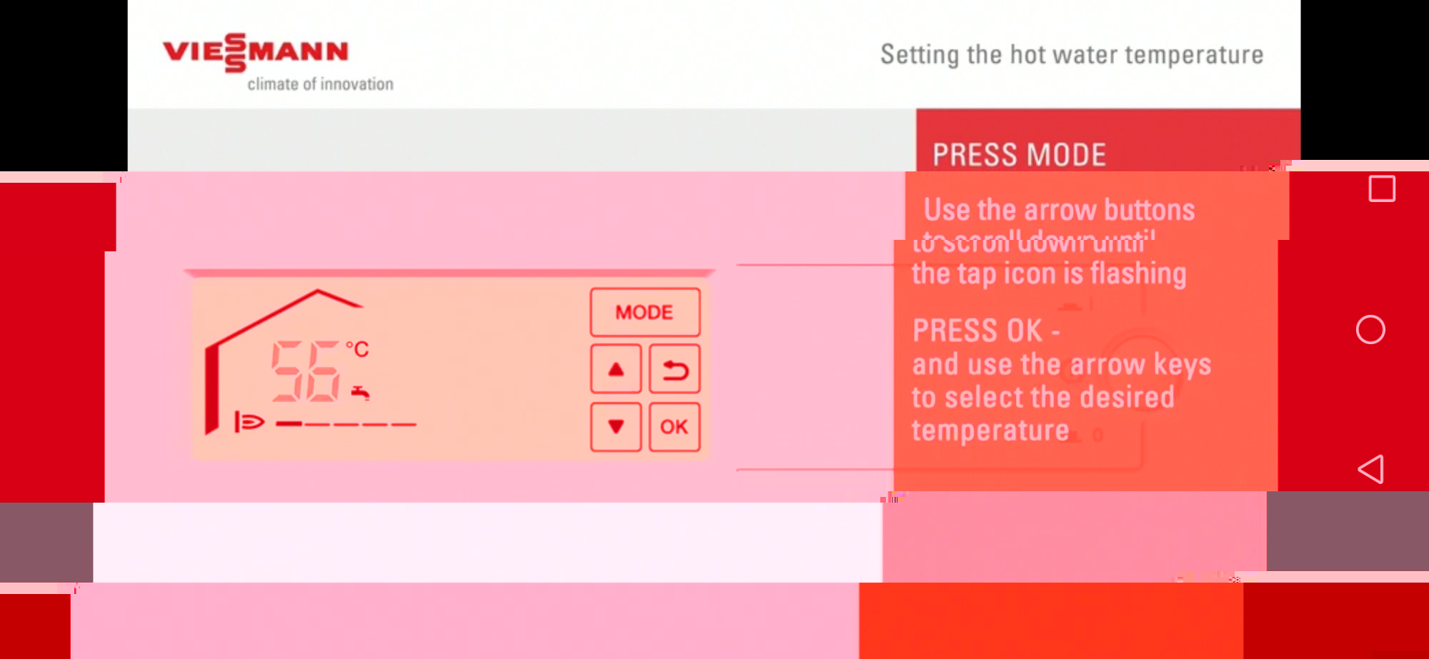Screen dimensions: 1429x659
Task: Click the tap icon on the display
Action: (x=360, y=392)
